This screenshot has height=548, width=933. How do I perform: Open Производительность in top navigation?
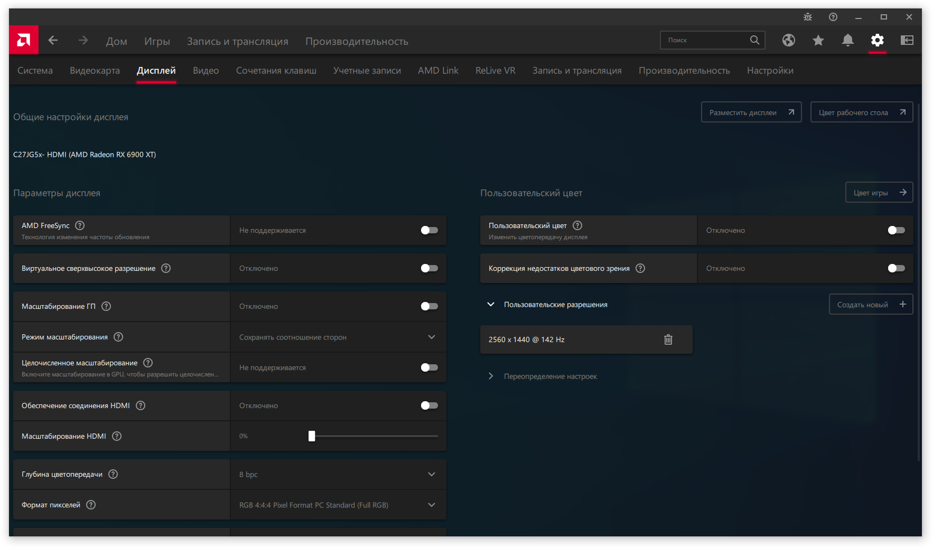357,41
